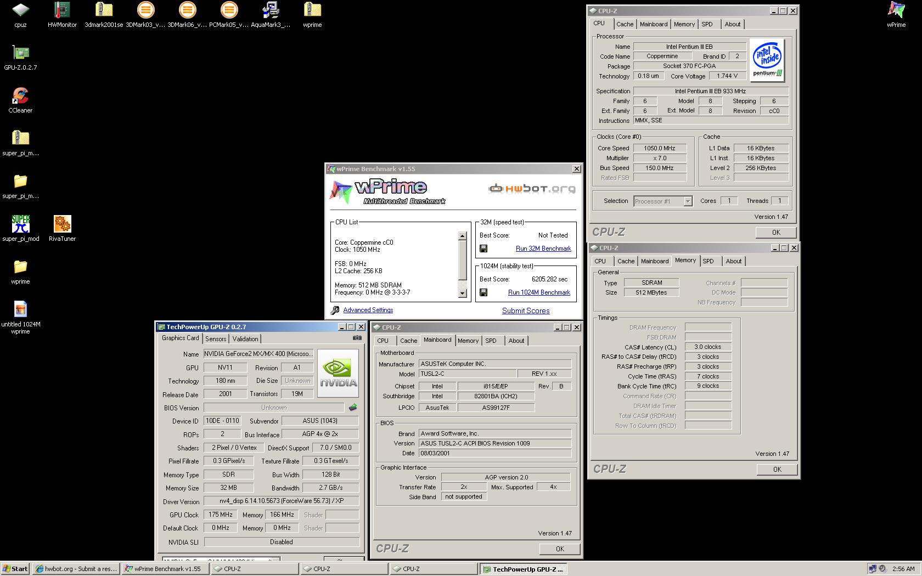
Task: Switch to TechPowerUp GPU-Z taskbar button
Action: pos(524,569)
